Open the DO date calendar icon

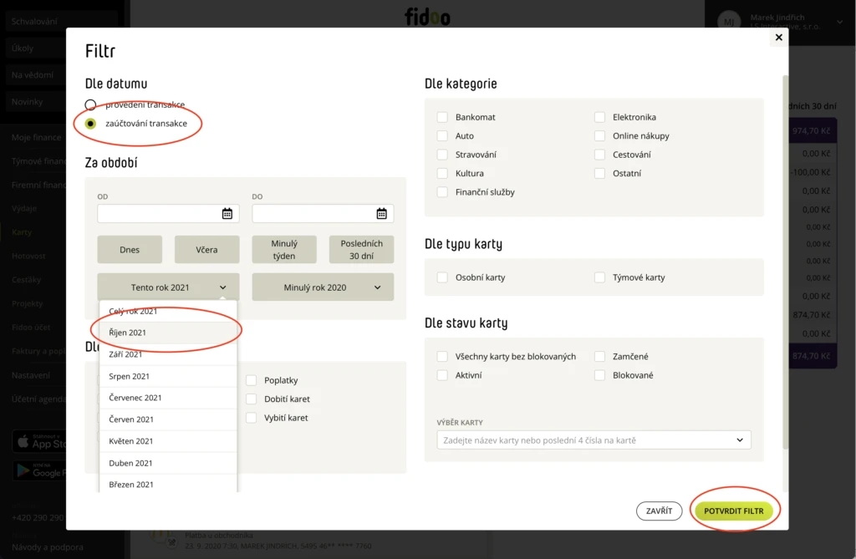[381, 213]
